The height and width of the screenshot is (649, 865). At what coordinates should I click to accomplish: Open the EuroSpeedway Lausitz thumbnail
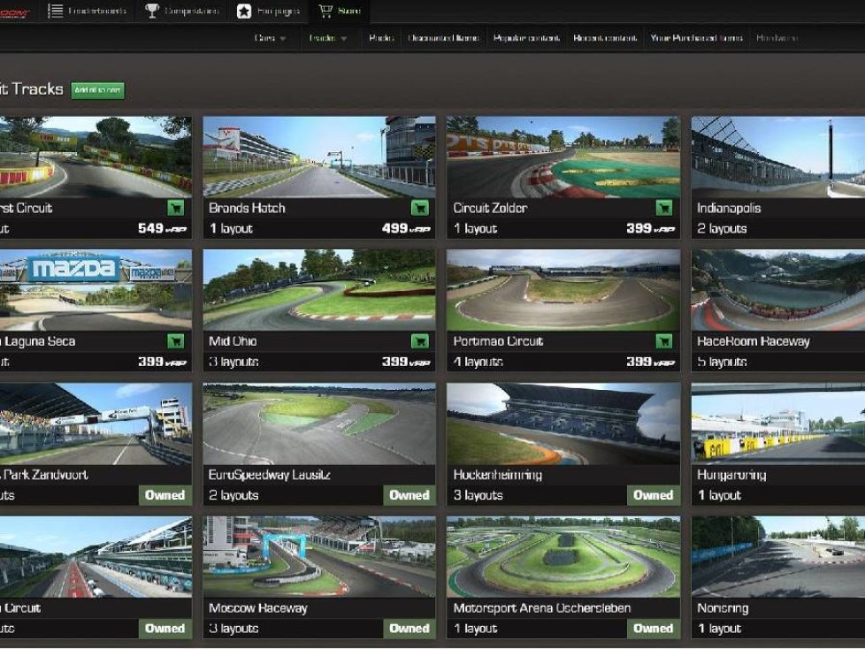(319, 424)
